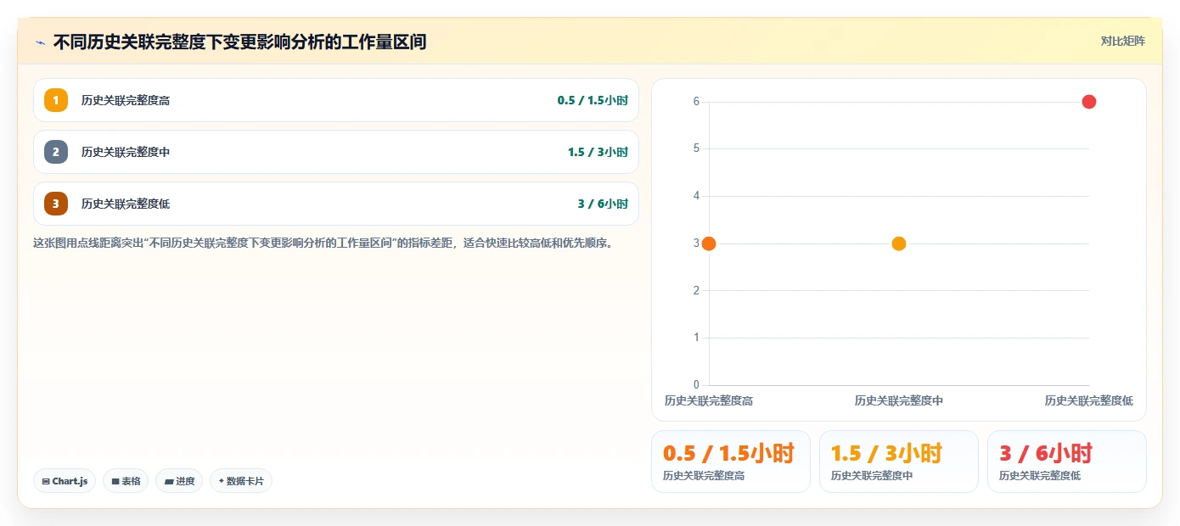Click the 0.5 / 1.5小时 value in list
Screen dimensions: 1180x526
click(593, 100)
